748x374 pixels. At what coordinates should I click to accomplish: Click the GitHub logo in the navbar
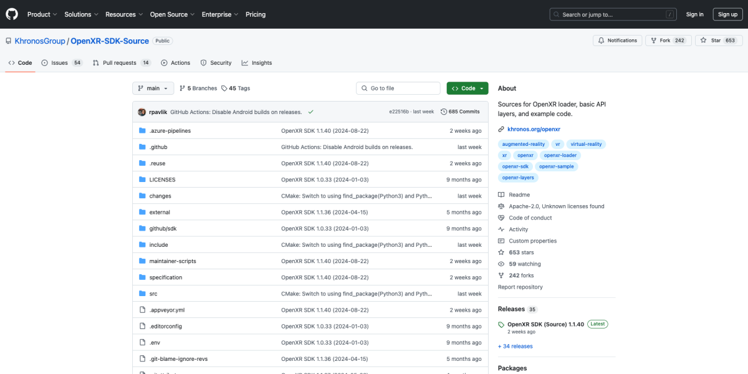click(x=11, y=14)
